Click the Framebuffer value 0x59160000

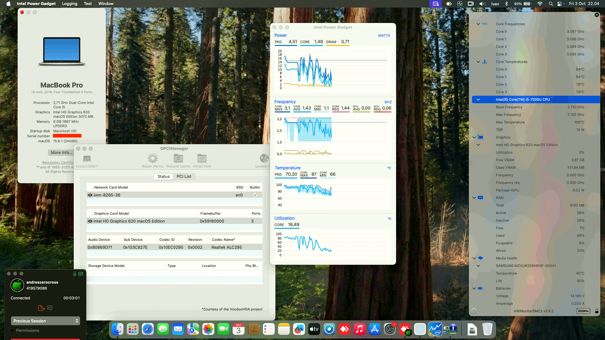pos(212,221)
